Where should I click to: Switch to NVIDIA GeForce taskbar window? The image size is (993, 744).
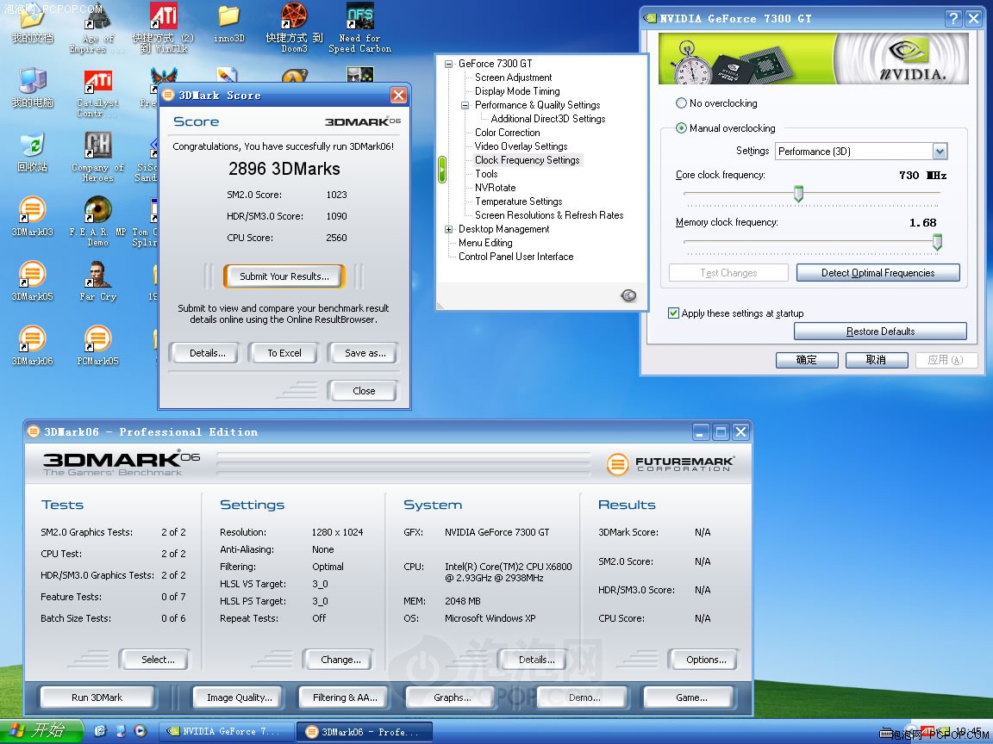[226, 731]
